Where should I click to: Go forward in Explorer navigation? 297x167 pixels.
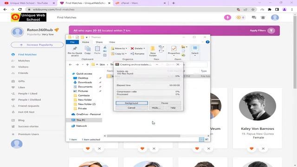point(77,65)
